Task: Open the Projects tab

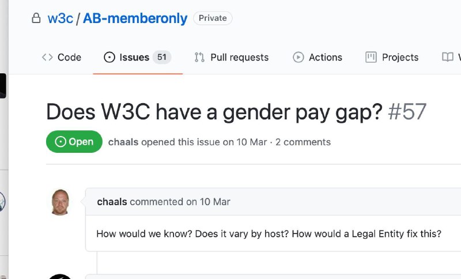Action: pyautogui.click(x=400, y=57)
